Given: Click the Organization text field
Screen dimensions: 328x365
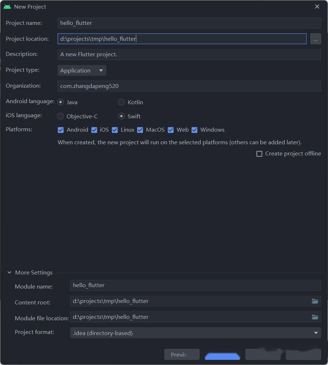Looking at the screenshot, I should pos(189,86).
